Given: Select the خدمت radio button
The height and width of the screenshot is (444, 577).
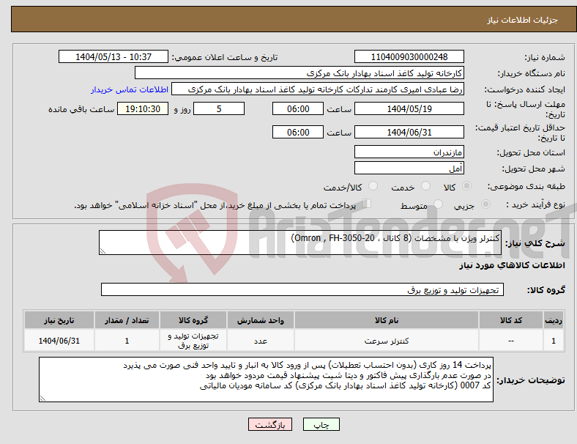Looking at the screenshot, I should [425, 186].
